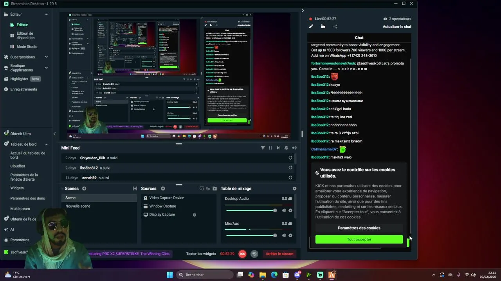The width and height of the screenshot is (501, 281).
Task: Edit stream info pencil icon
Action: pyautogui.click(x=311, y=27)
